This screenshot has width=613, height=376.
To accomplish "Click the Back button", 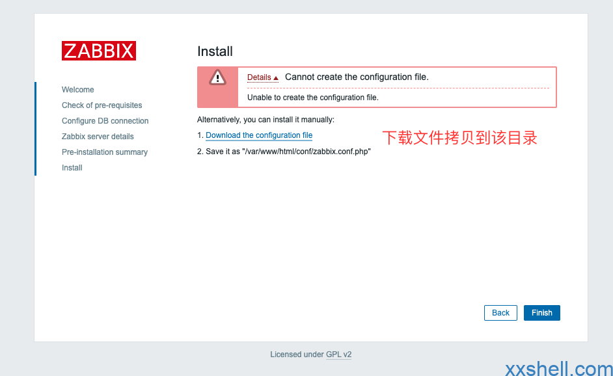I will (500, 313).
